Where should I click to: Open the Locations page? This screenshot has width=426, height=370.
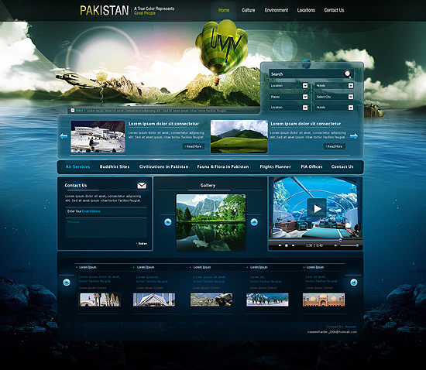coord(306,10)
